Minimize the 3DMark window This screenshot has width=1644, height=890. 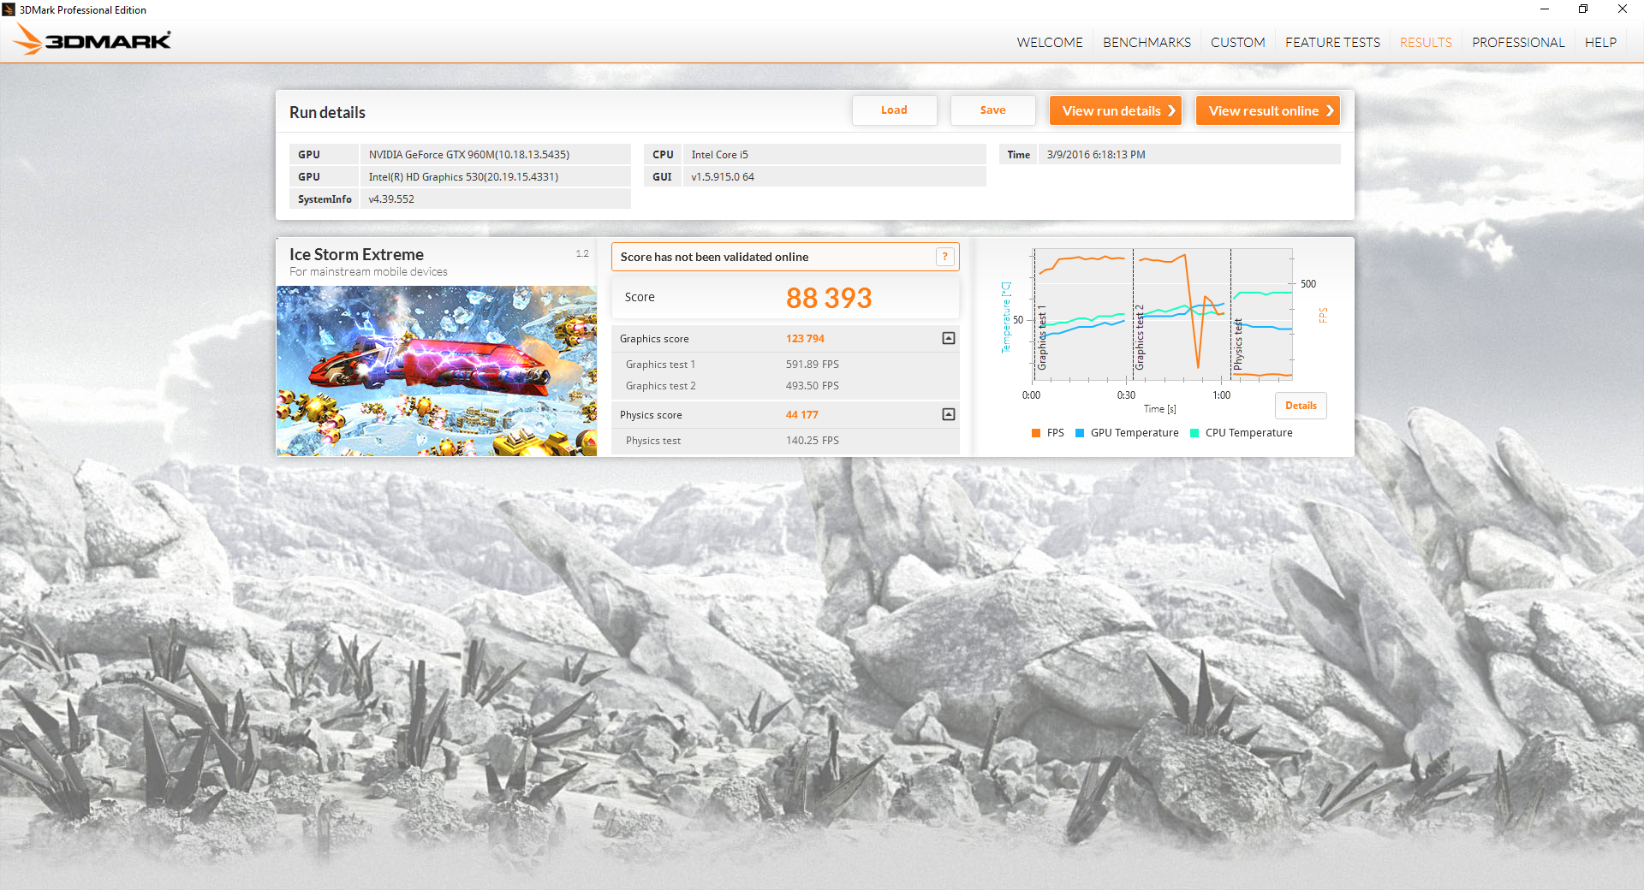tap(1544, 9)
